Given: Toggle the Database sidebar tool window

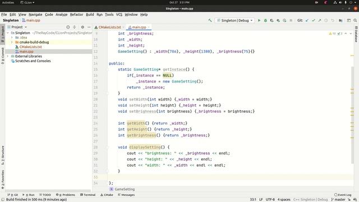Looking at the screenshot, I should pos(356,34).
